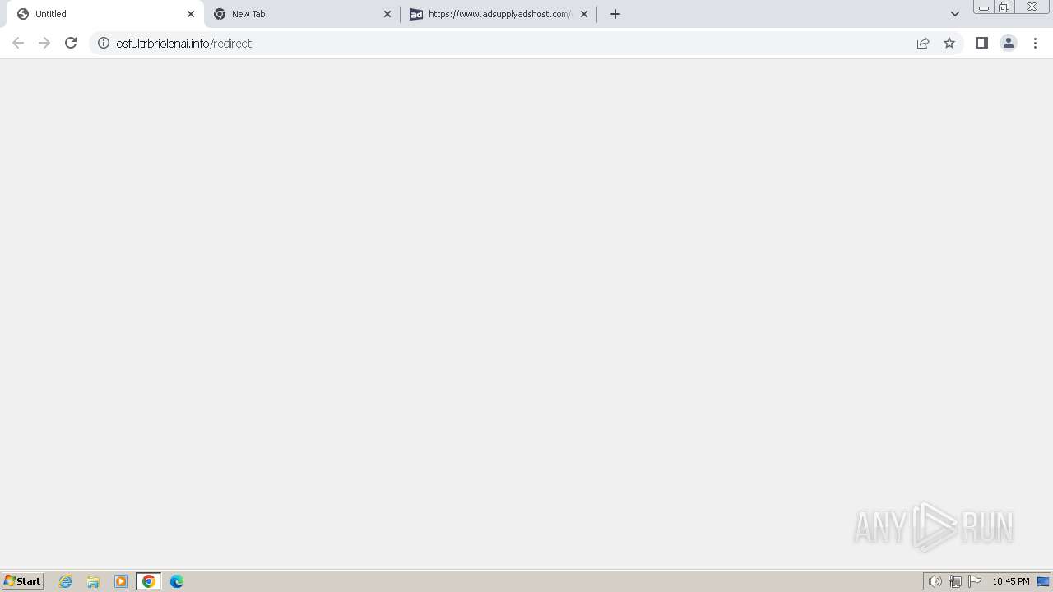The width and height of the screenshot is (1053, 592).
Task: Open a new tab with plus button
Action: [x=615, y=14]
